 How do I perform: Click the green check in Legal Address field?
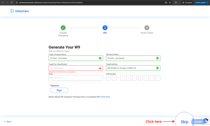pyautogui.click(x=157, y=68)
